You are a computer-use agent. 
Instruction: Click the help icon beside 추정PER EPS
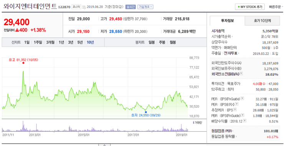pos(235,110)
